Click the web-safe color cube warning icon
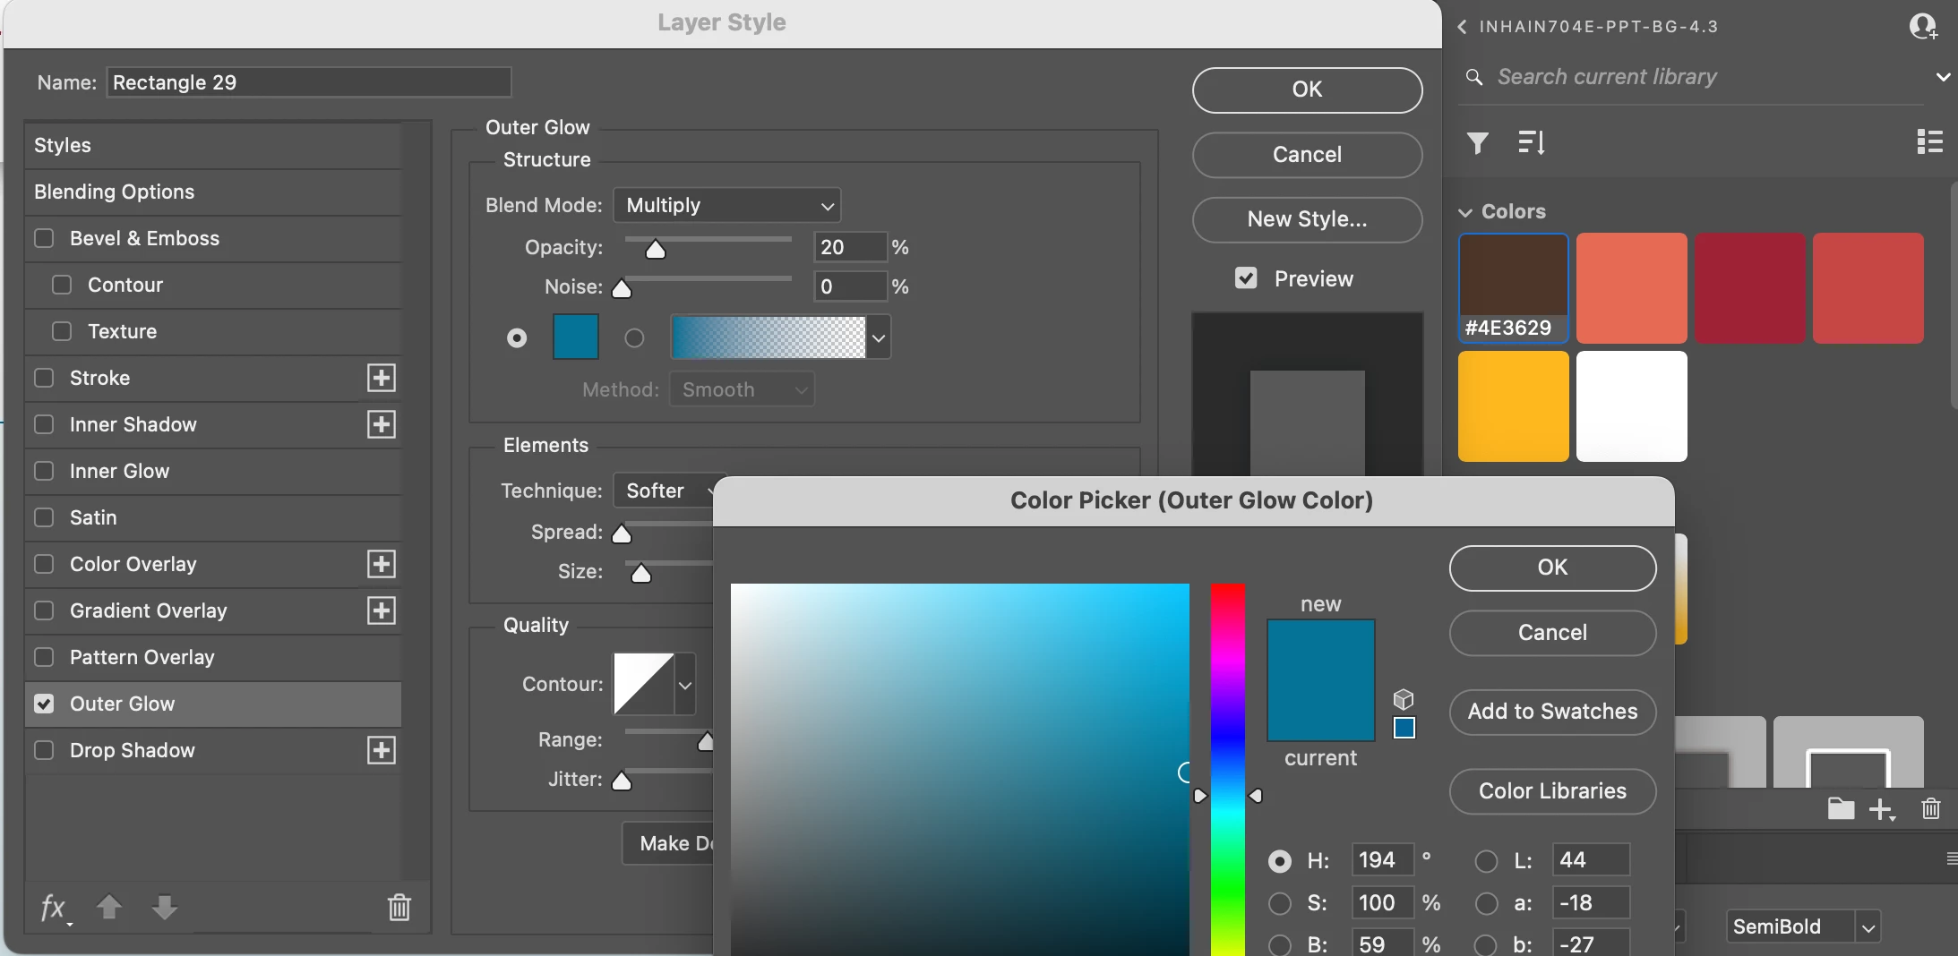1958x956 pixels. (x=1404, y=699)
